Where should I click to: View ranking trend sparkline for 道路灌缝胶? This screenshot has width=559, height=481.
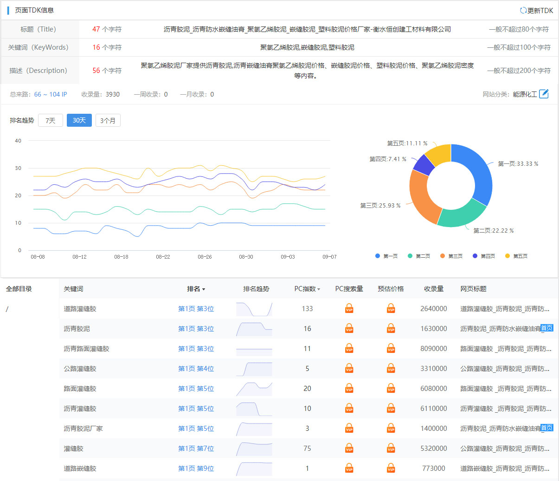tap(254, 309)
